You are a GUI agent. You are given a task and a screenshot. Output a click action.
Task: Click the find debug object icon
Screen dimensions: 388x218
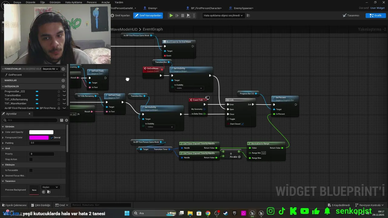click(x=248, y=15)
